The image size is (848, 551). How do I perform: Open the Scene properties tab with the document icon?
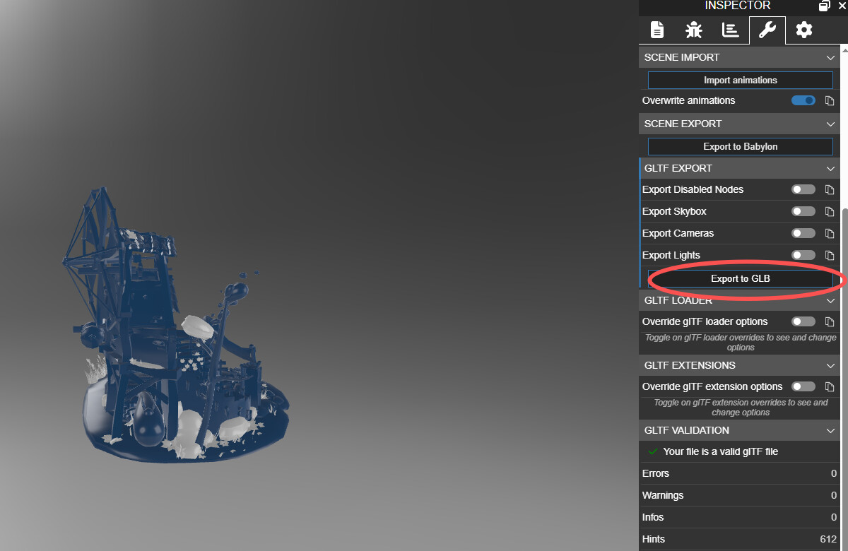click(656, 30)
